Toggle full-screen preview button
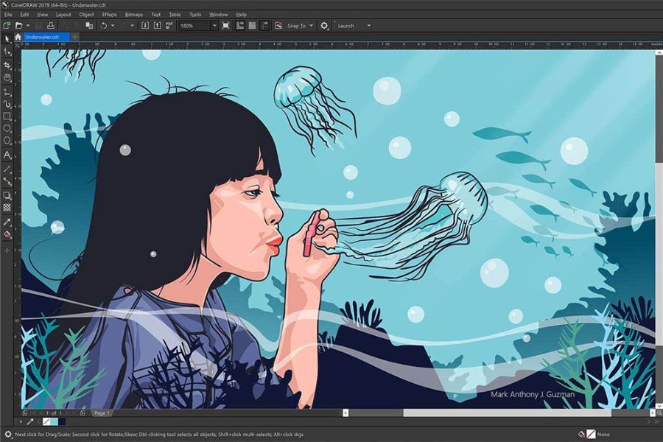This screenshot has width=663, height=442. [x=226, y=26]
